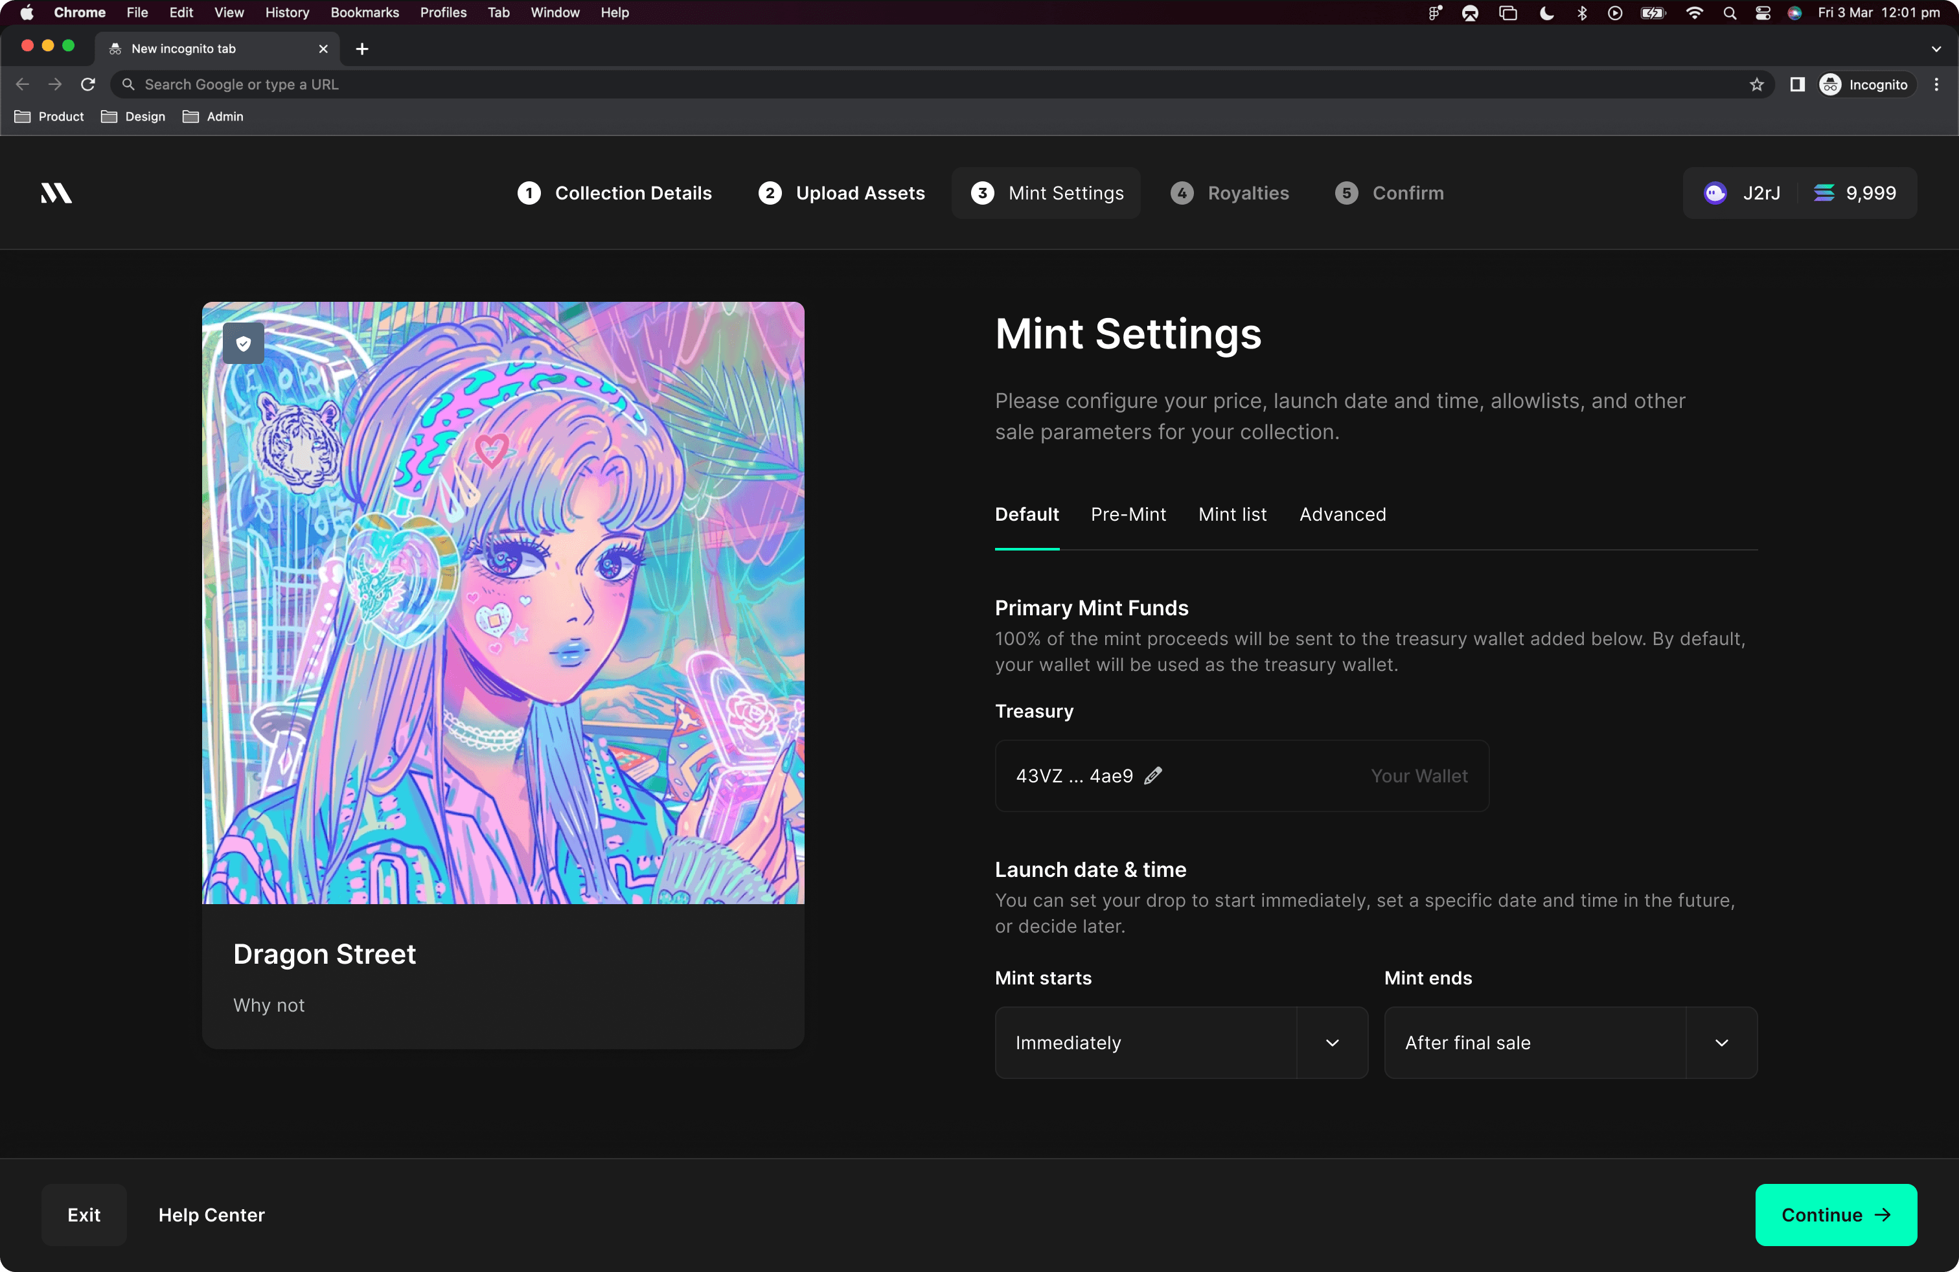Switch to the Pre-Mint tab
Viewport: 1959px width, 1272px height.
pyautogui.click(x=1128, y=514)
